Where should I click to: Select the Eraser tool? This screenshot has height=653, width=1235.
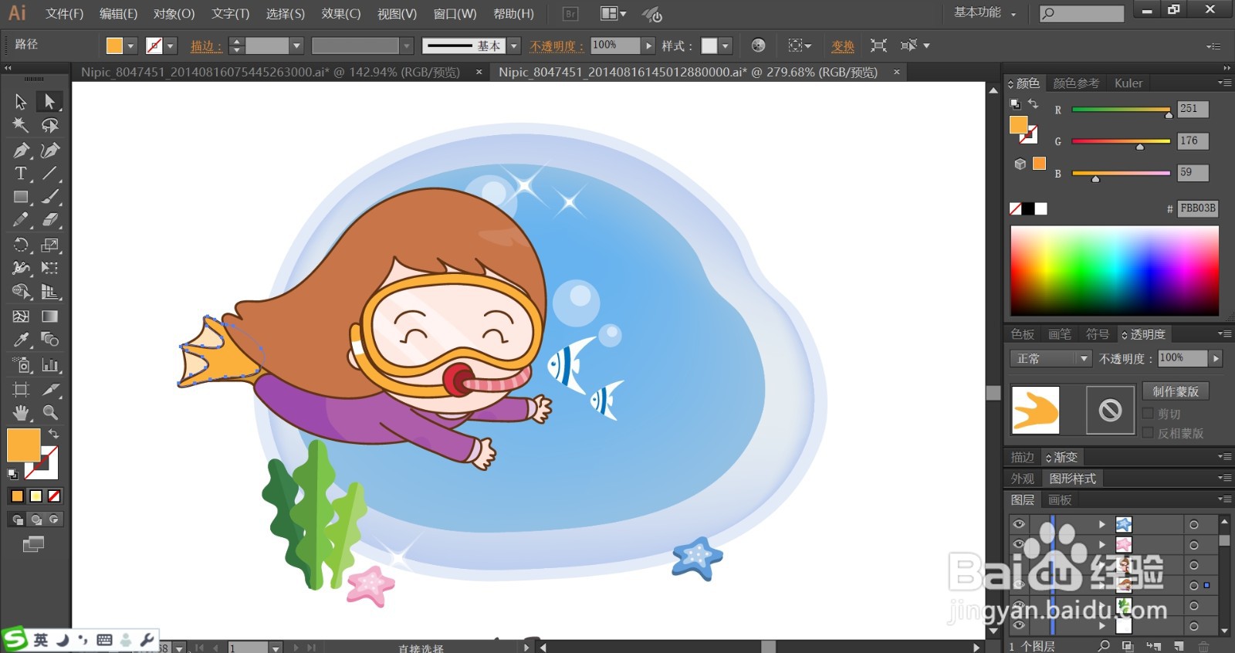pyautogui.click(x=49, y=220)
